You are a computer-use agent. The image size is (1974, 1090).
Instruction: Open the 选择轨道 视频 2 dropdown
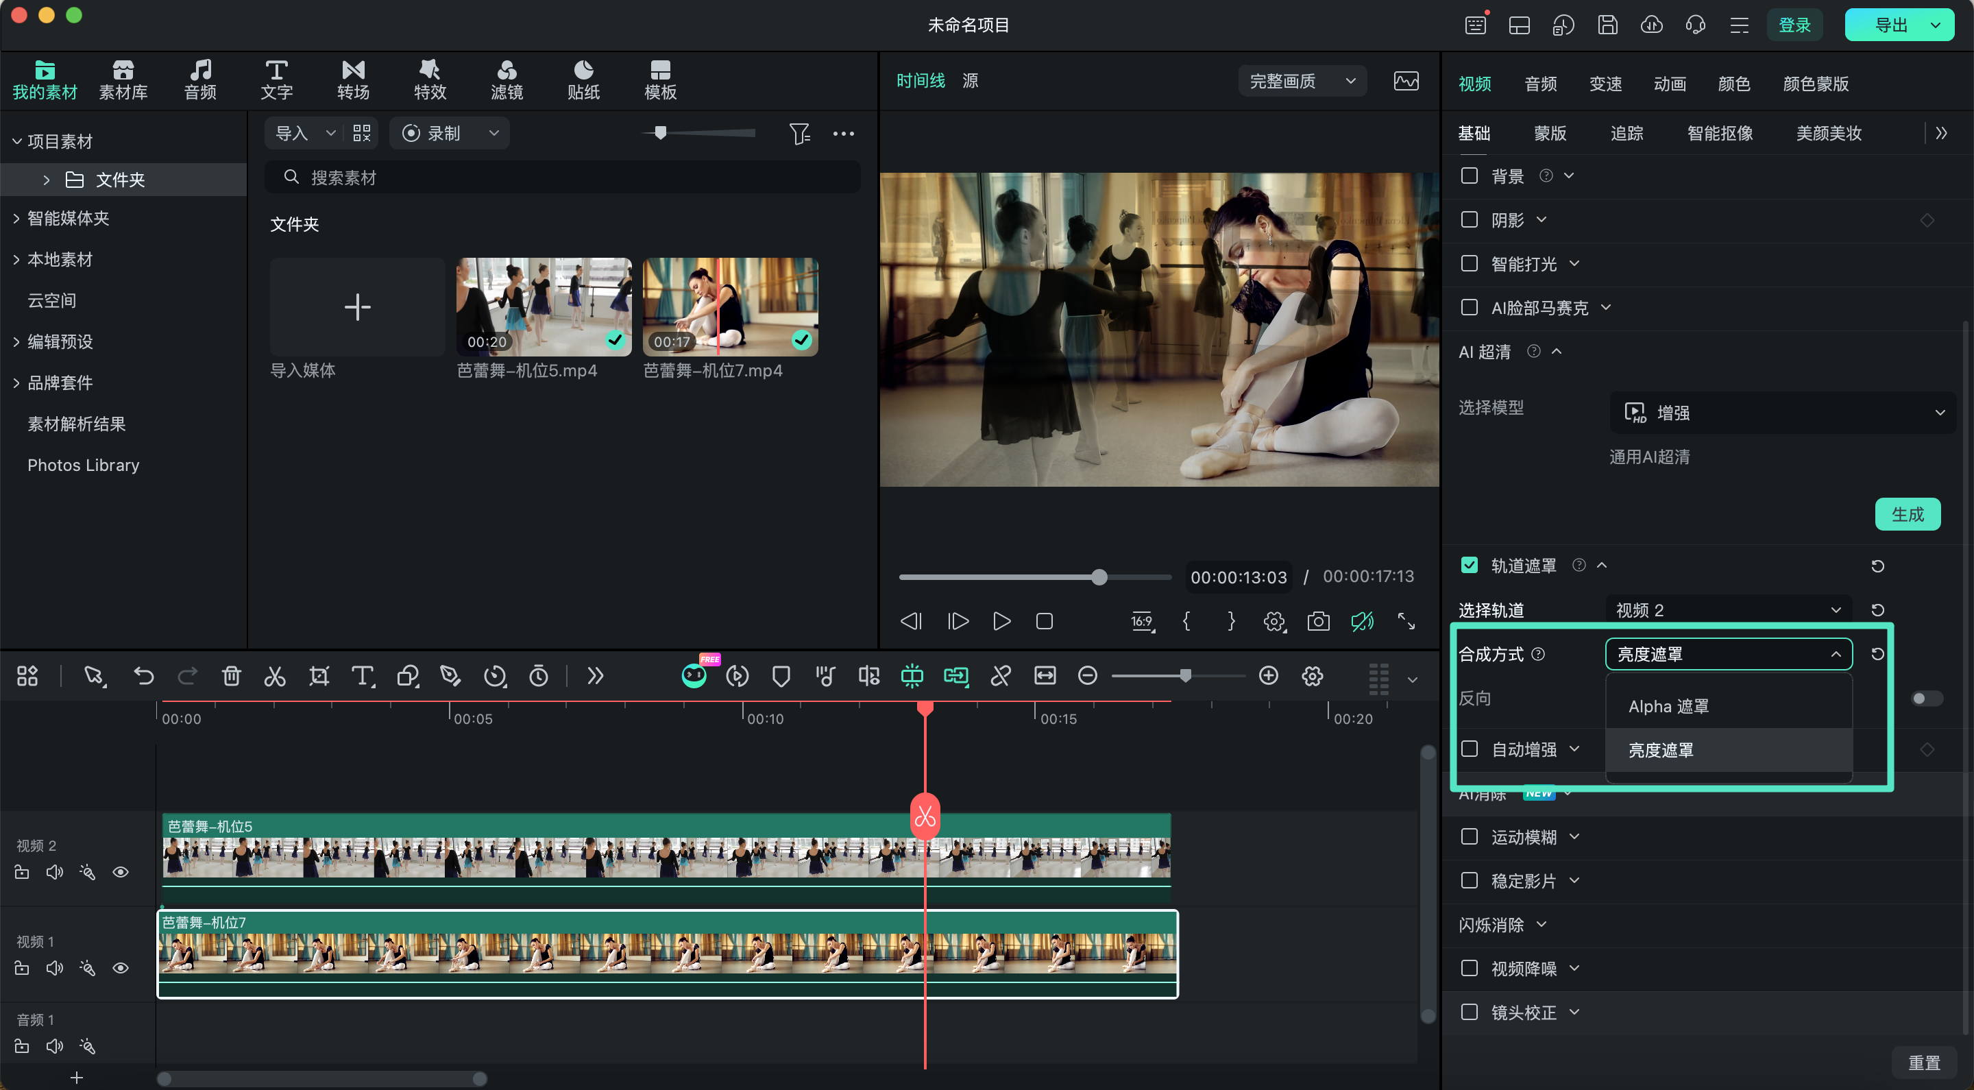(x=1728, y=610)
